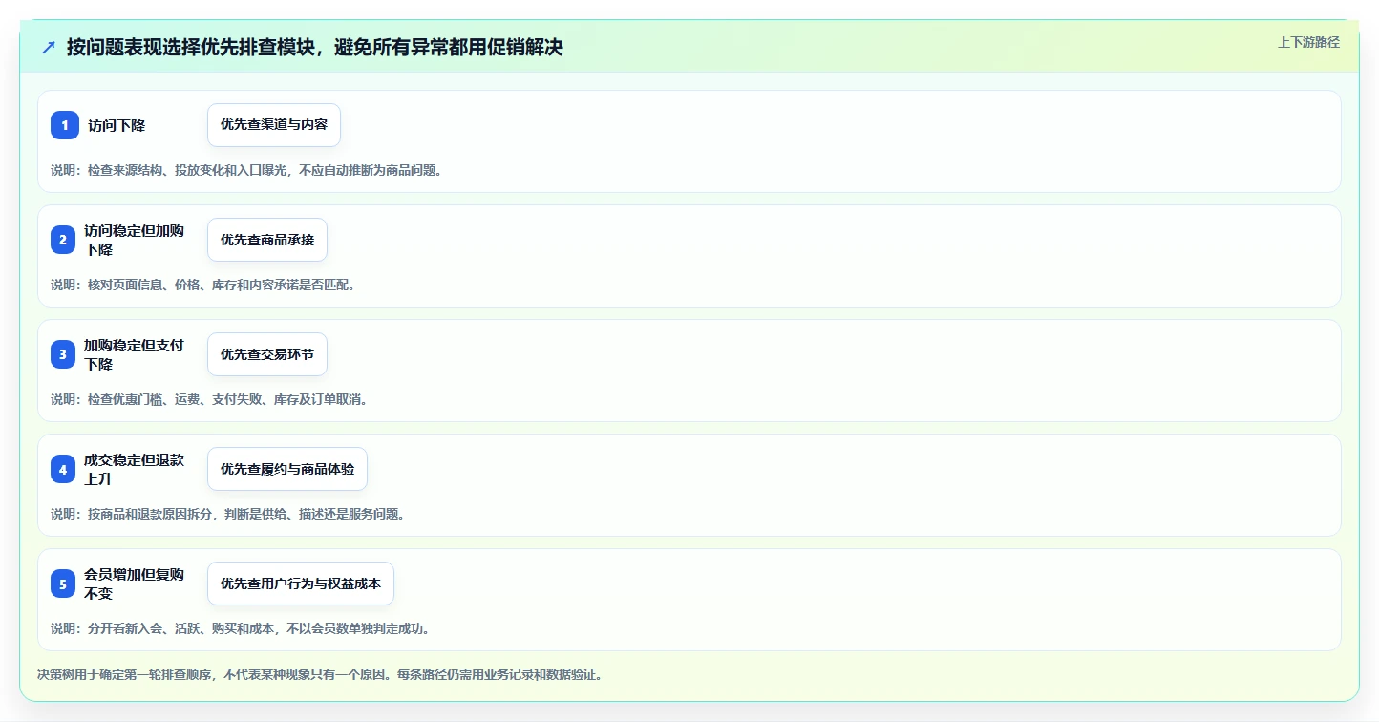Screen dimensions: 1379x722
Task: Click the 优先查渠道与内容 button
Action: 274,125
